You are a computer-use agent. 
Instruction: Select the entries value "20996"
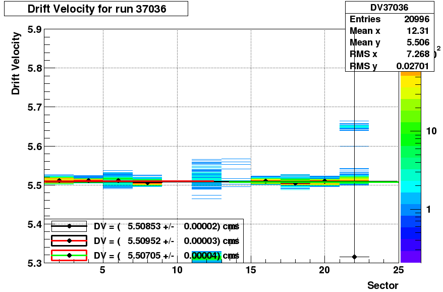[x=417, y=19]
